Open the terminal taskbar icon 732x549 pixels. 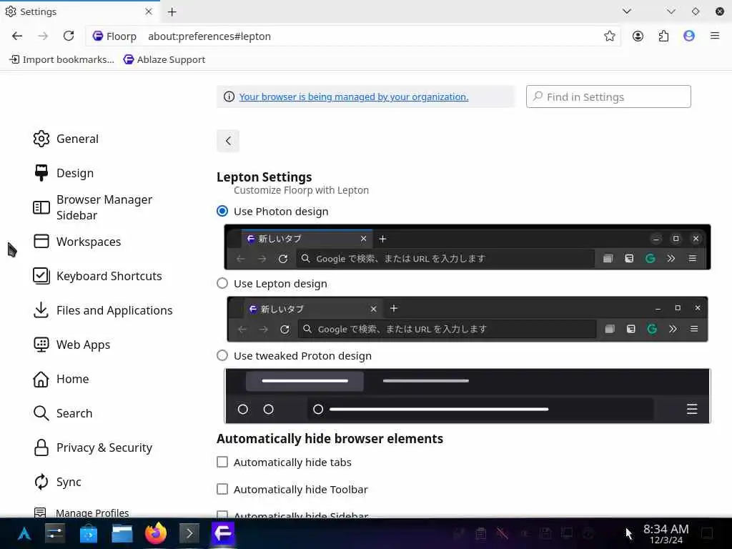pos(189,533)
